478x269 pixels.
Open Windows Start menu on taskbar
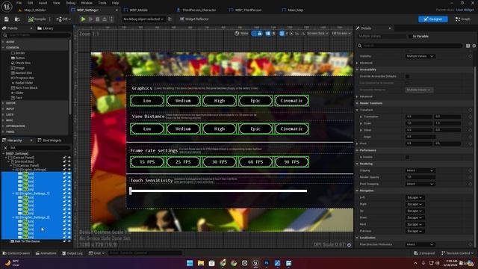[190, 263]
